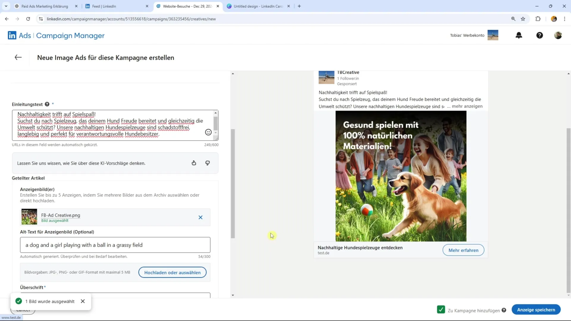
Task: Expand preview text with 'mehr anzeigen'
Action: click(x=467, y=106)
